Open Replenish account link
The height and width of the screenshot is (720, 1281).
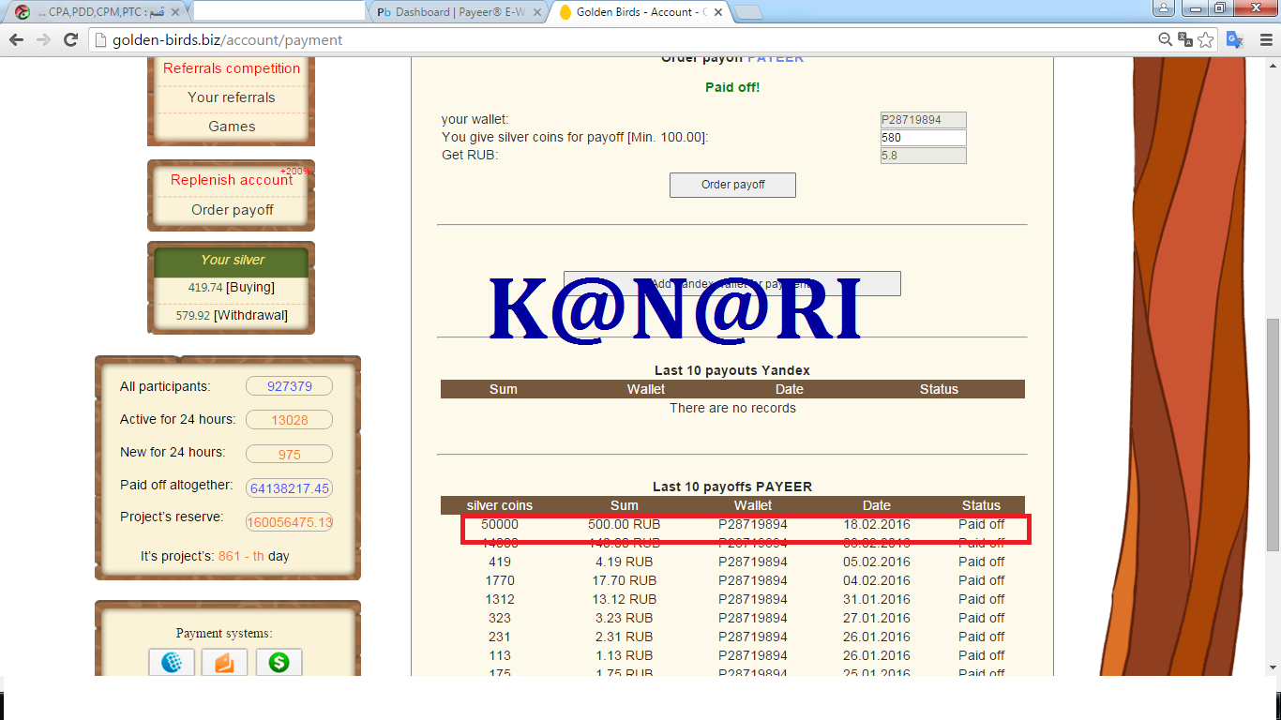[232, 180]
